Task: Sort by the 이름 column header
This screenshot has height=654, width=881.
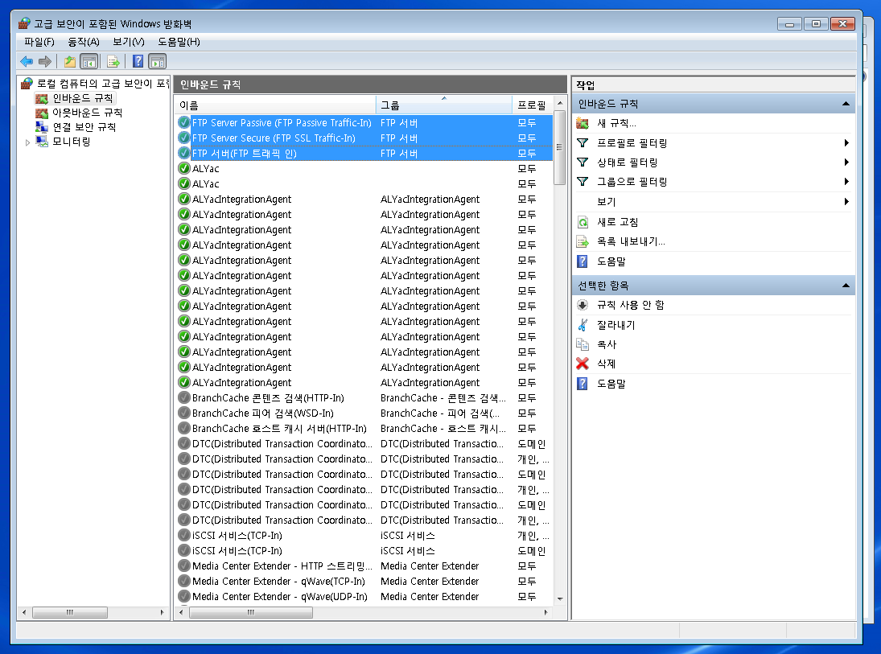Action: pos(274,105)
